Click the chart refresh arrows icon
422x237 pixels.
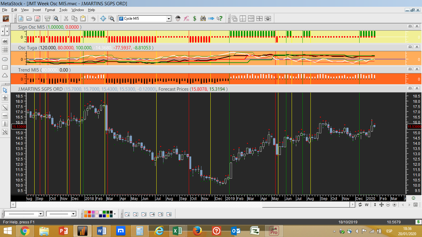pos(360,205)
